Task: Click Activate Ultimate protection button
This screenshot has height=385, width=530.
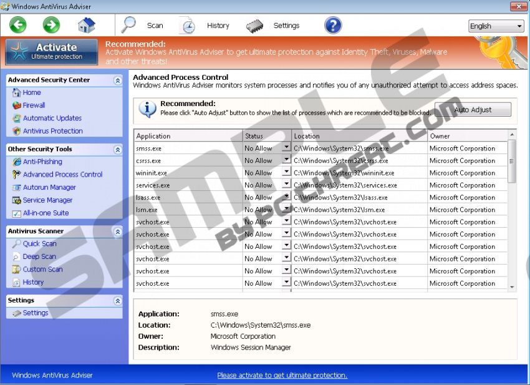Action: tap(52, 52)
